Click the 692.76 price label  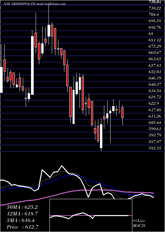155,27
